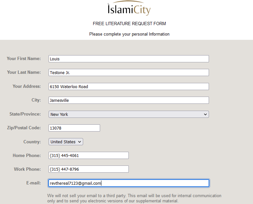Click the Your First Name label
The width and height of the screenshot is (253, 204).
(24, 58)
